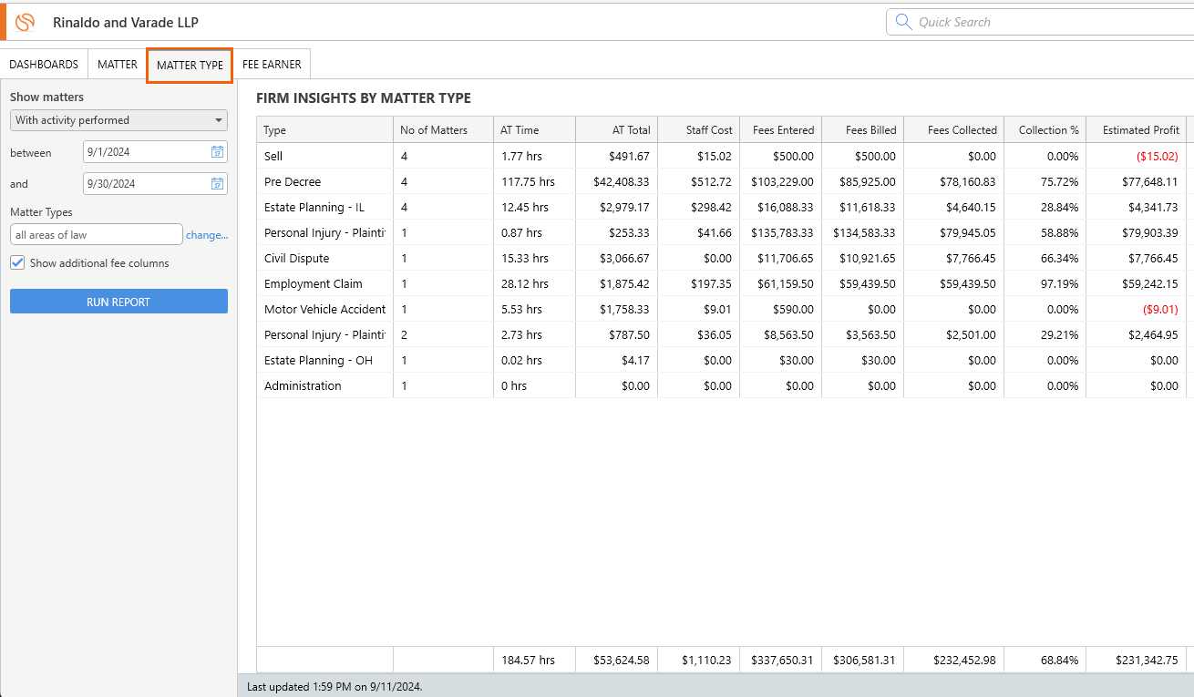Click the $512.72 Staff Cost cell
1194x697 pixels.
pos(698,181)
